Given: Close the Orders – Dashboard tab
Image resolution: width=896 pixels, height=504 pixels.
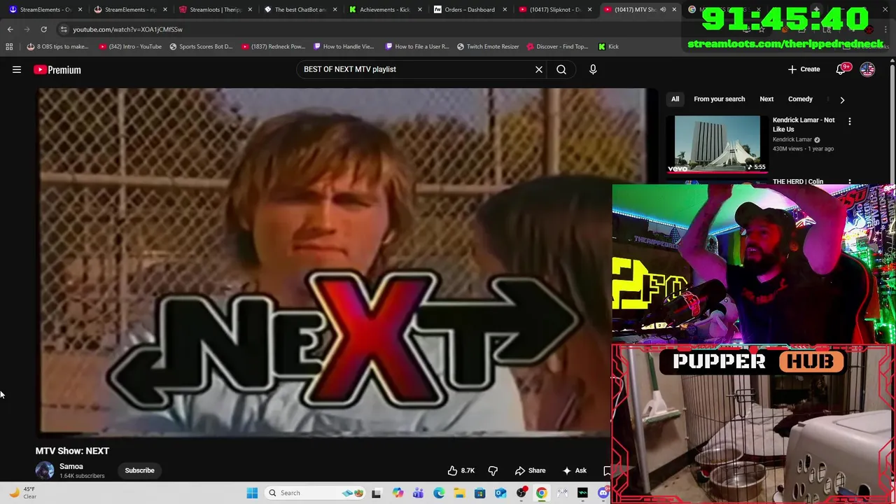Looking at the screenshot, I should point(504,10).
